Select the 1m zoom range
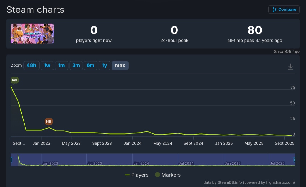The height and width of the screenshot is (187, 306). 61,66
